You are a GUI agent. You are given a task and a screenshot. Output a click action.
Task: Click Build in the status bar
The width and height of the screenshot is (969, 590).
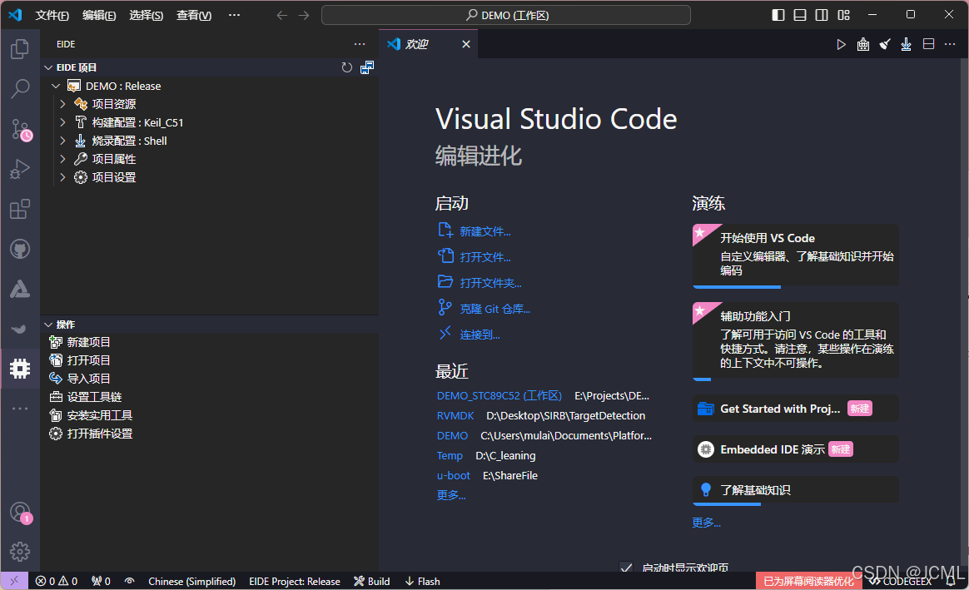click(x=372, y=581)
